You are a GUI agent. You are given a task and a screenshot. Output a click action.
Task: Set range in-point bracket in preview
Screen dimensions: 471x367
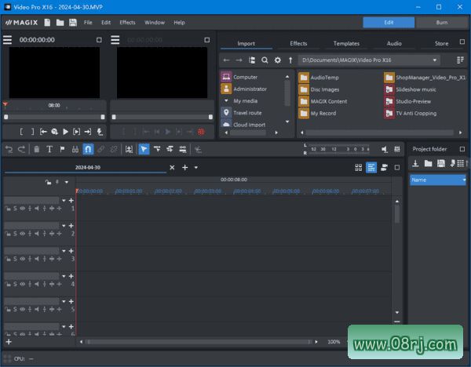click(x=21, y=132)
